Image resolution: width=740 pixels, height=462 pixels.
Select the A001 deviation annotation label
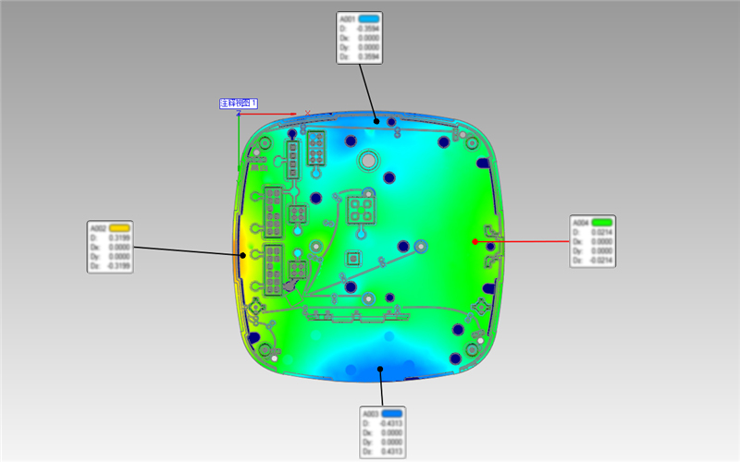pyautogui.click(x=359, y=38)
